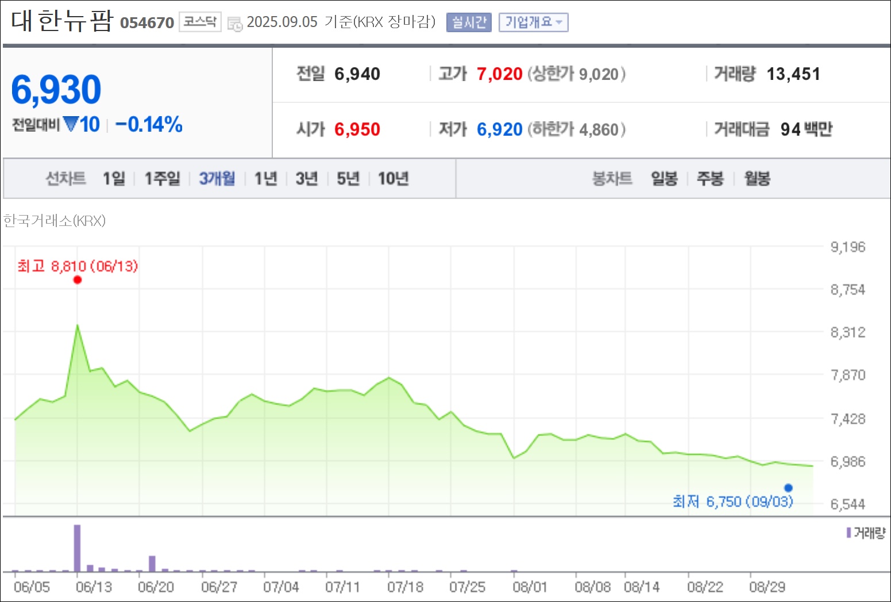Select the 1일 line chart tab
The image size is (891, 602).
click(114, 179)
